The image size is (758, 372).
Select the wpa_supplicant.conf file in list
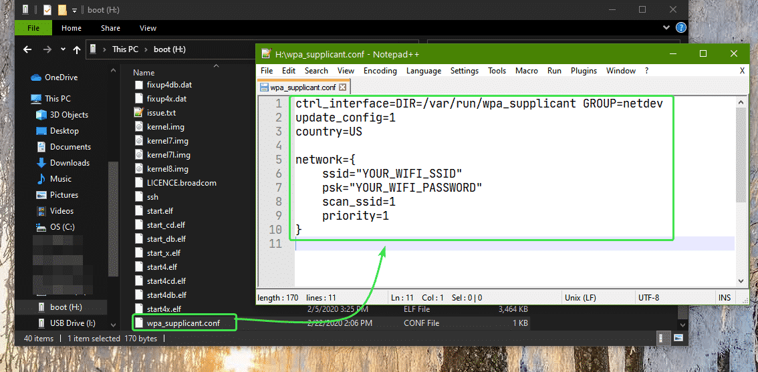182,323
